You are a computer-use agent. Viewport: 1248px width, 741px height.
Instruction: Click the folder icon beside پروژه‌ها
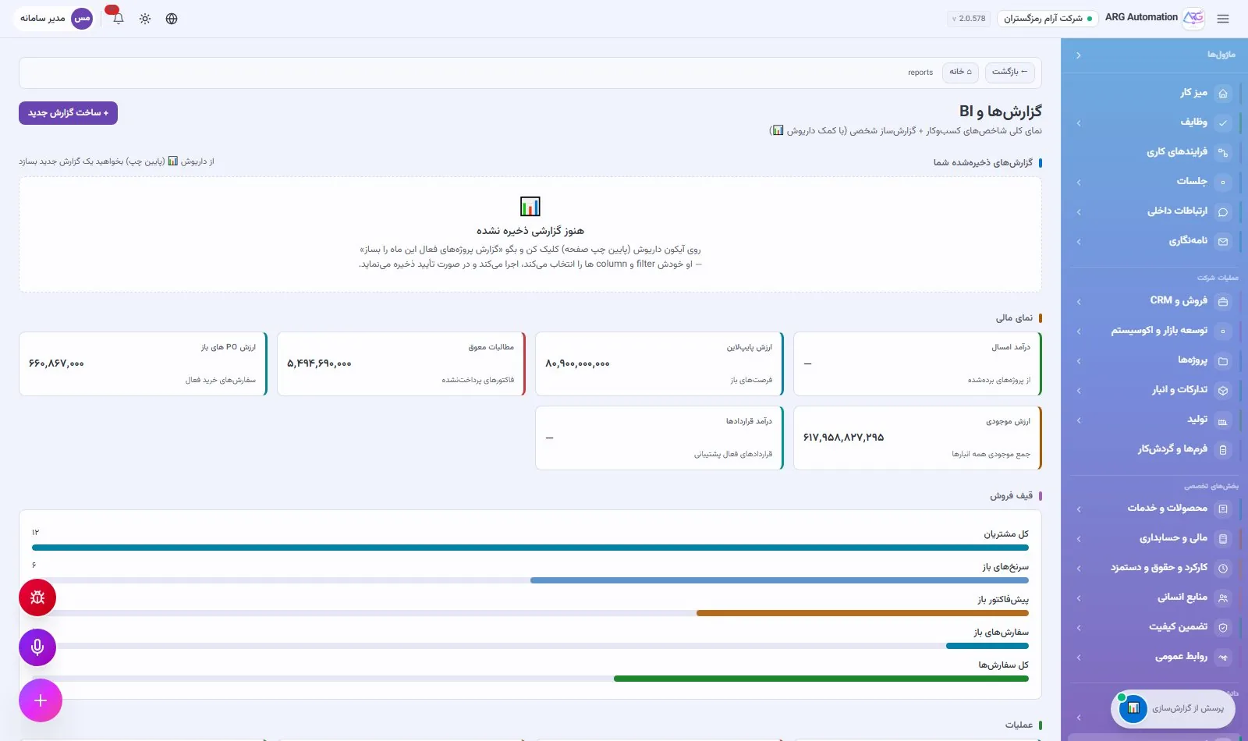pos(1223,360)
